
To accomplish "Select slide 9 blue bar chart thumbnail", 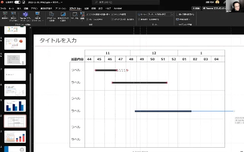I will tap(15, 106).
